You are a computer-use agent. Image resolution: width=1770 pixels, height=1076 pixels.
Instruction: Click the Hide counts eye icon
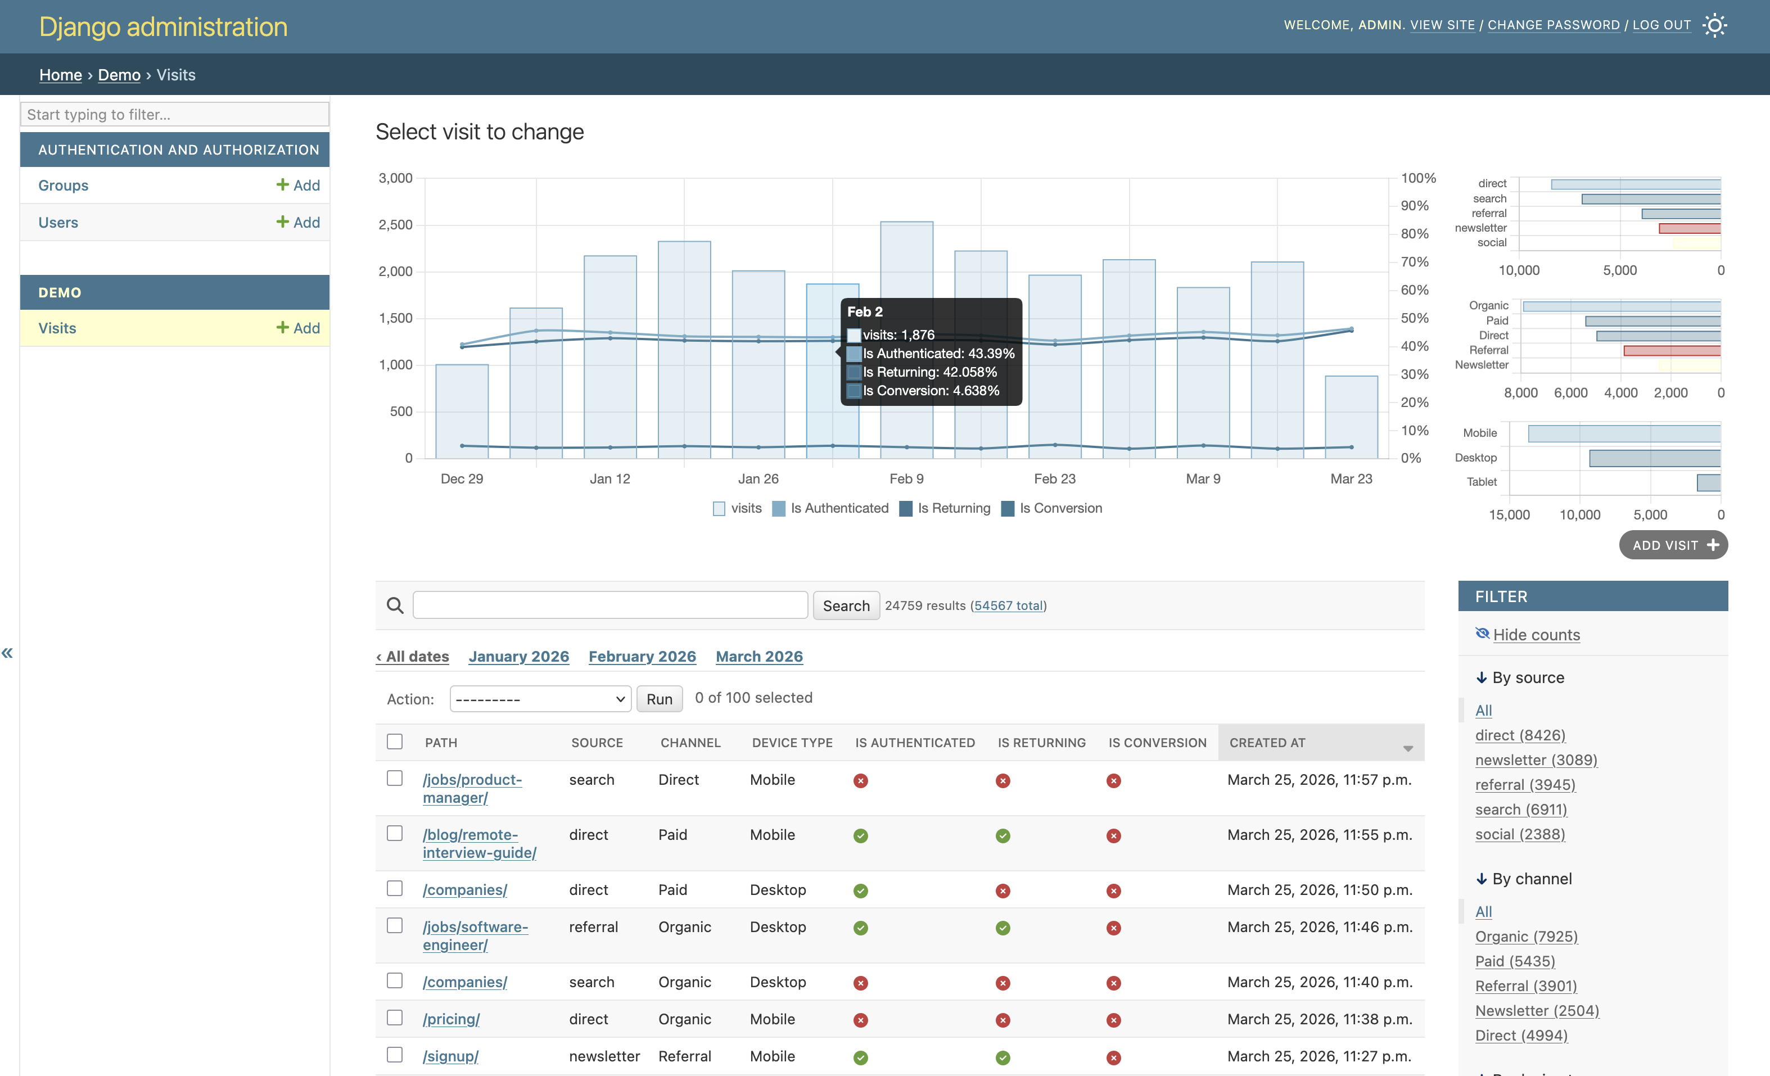[1483, 634]
